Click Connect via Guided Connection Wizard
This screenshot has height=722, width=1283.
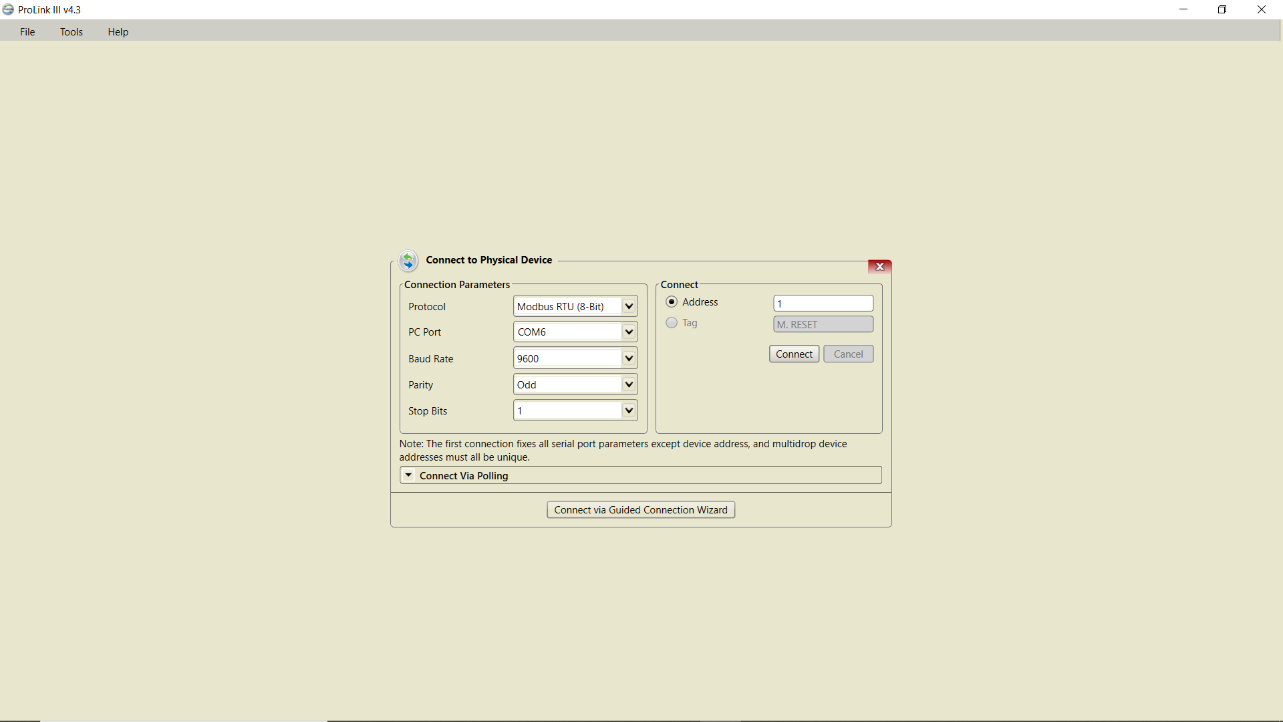point(640,509)
